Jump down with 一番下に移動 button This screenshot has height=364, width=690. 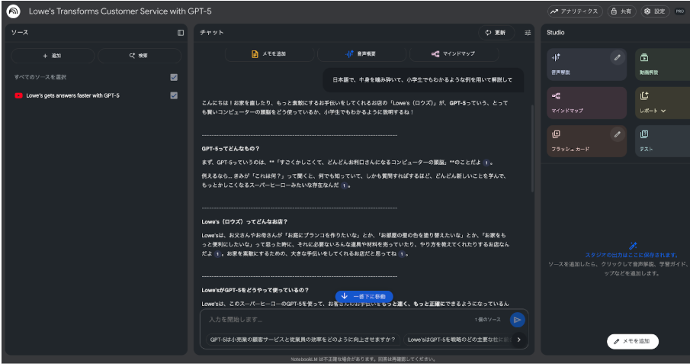[363, 295]
